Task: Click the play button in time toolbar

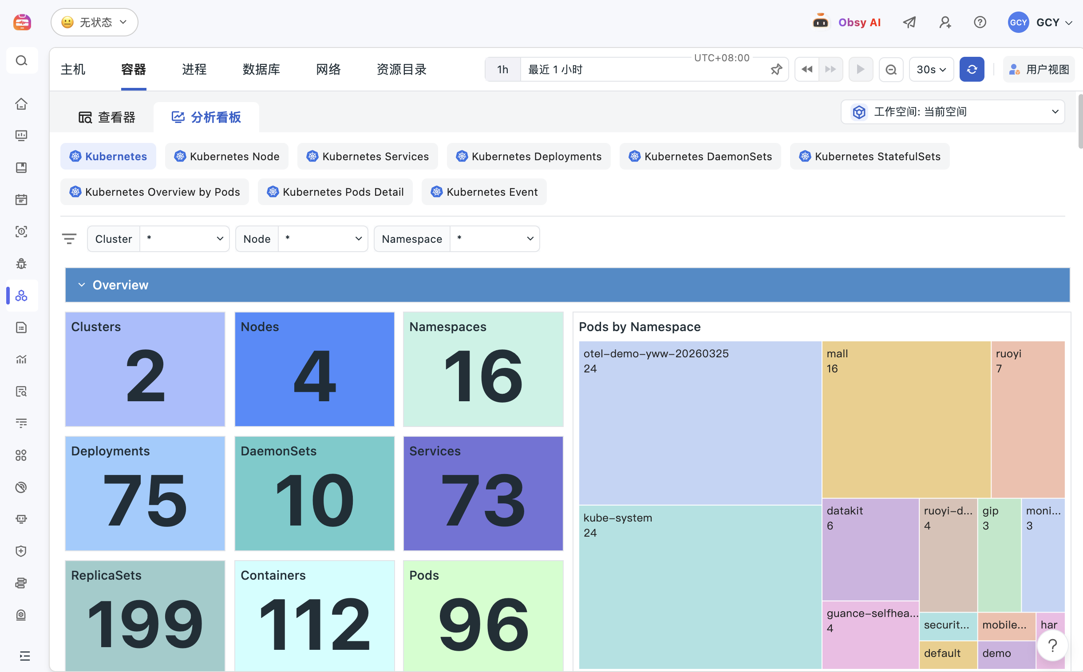Action: (861, 69)
